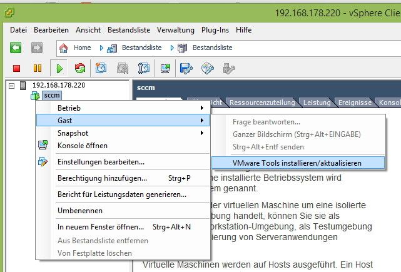
Task: Choose Berechtigung hinzufügen... menu entry
Action: [123, 178]
